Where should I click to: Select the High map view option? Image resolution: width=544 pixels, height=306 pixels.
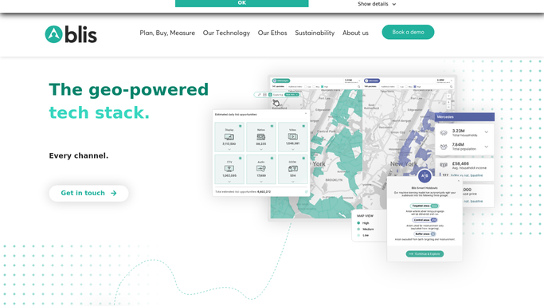pos(363,223)
